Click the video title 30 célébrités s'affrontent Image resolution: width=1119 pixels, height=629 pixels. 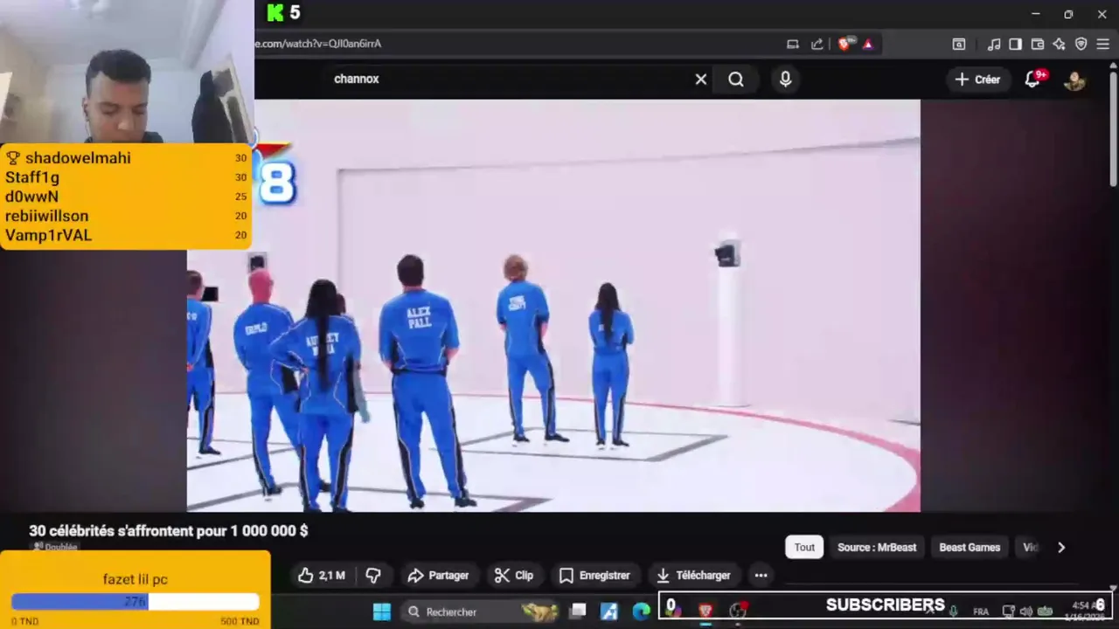point(169,531)
